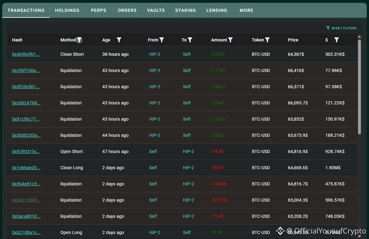Image resolution: width=369 pixels, height=239 pixels.
Task: Switch to the Transactions tab
Action: click(26, 10)
